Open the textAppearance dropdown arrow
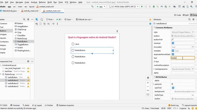 click(193, 69)
